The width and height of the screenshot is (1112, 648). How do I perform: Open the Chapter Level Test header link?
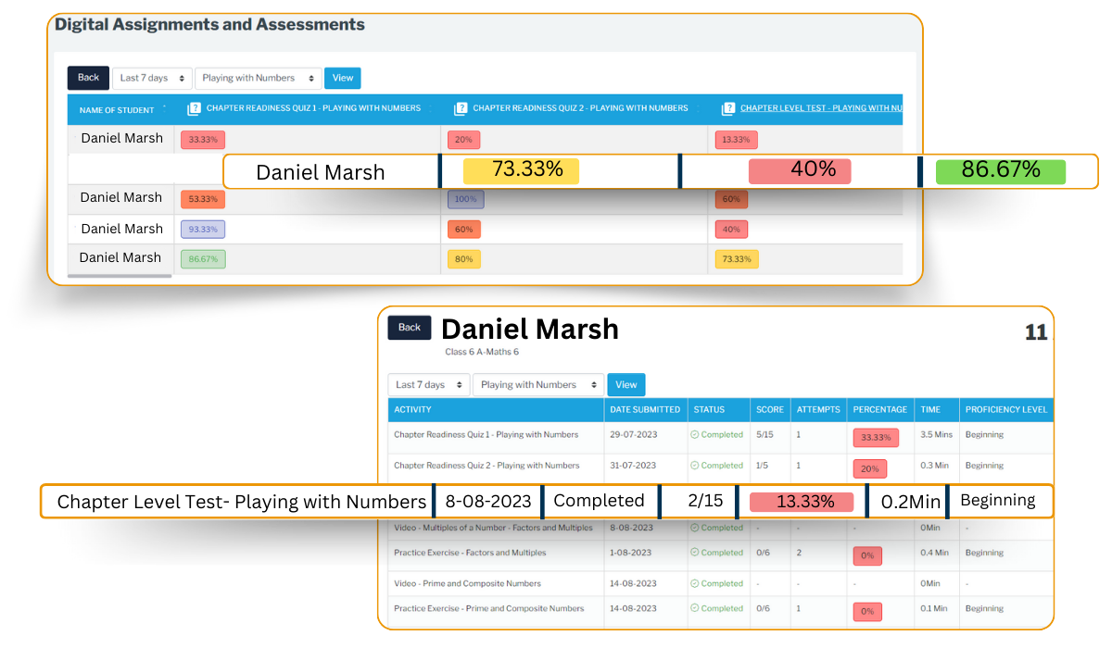(821, 108)
